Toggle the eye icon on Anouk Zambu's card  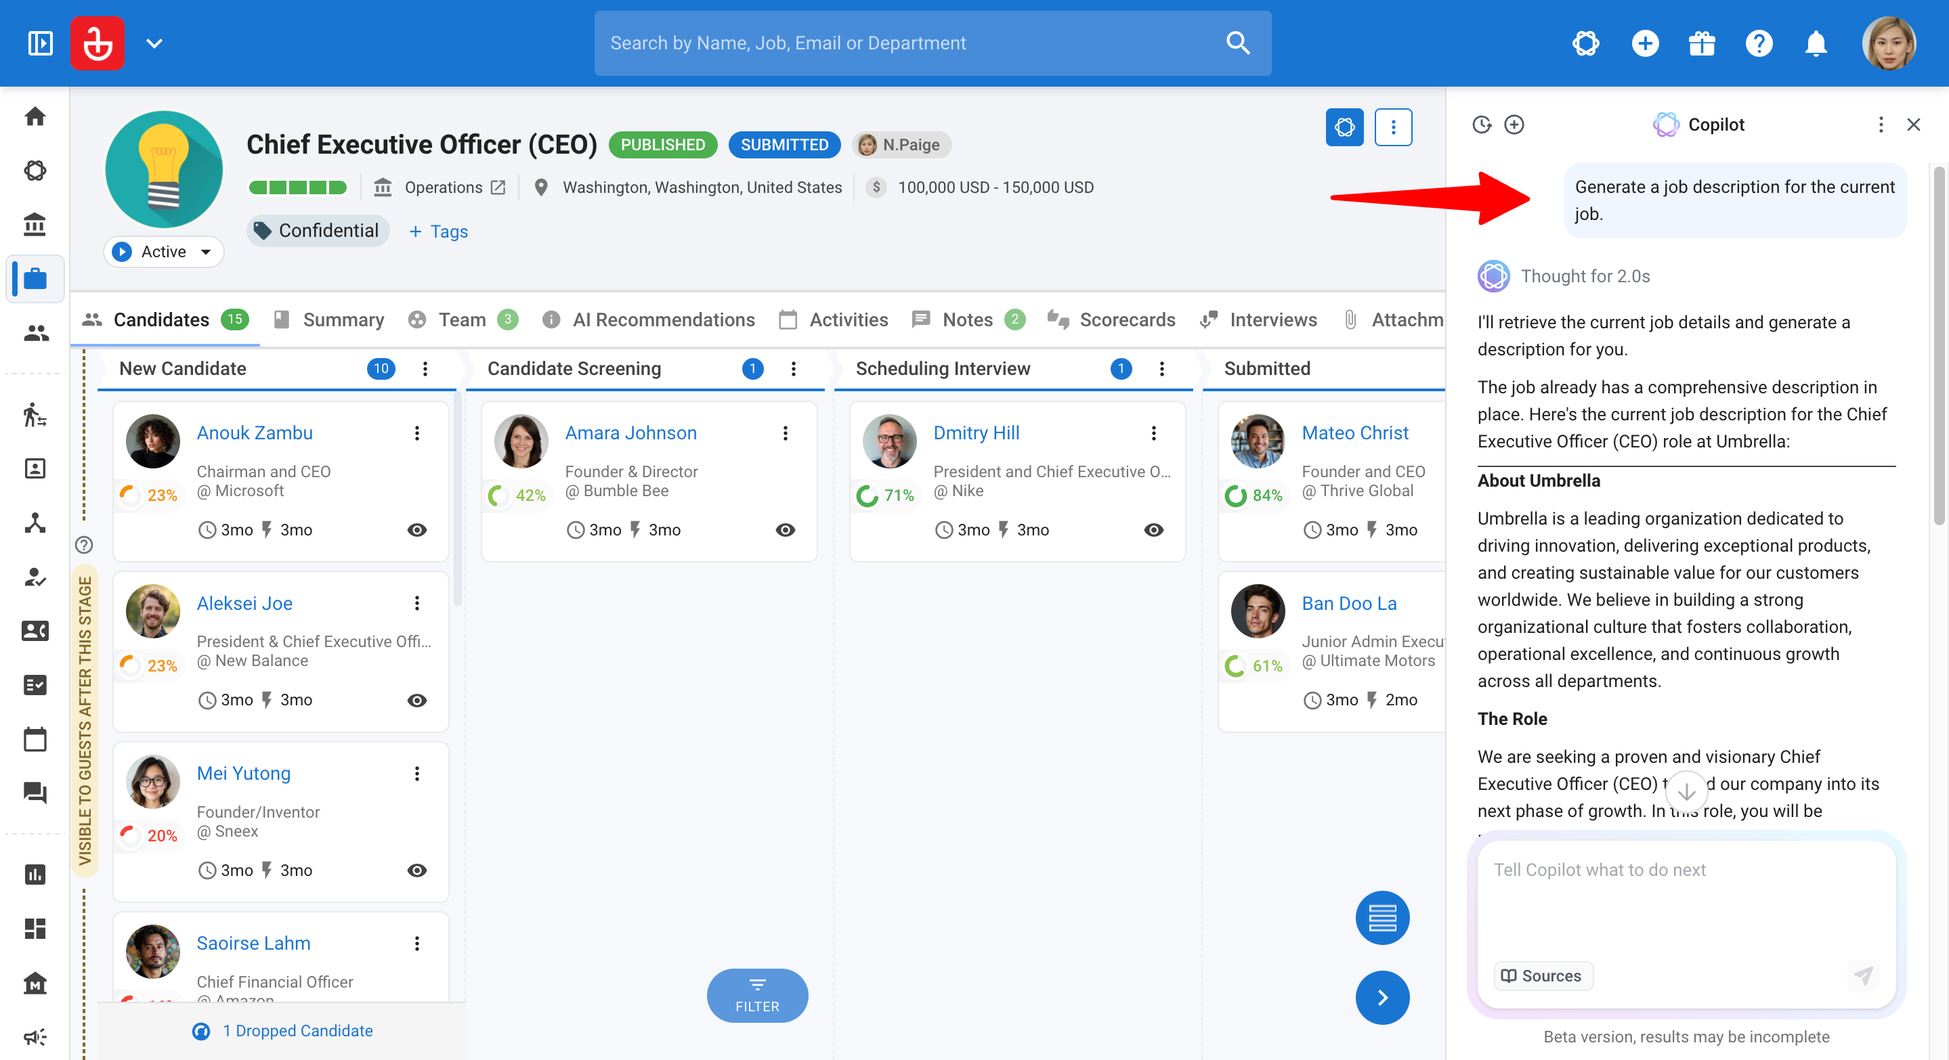tap(417, 530)
